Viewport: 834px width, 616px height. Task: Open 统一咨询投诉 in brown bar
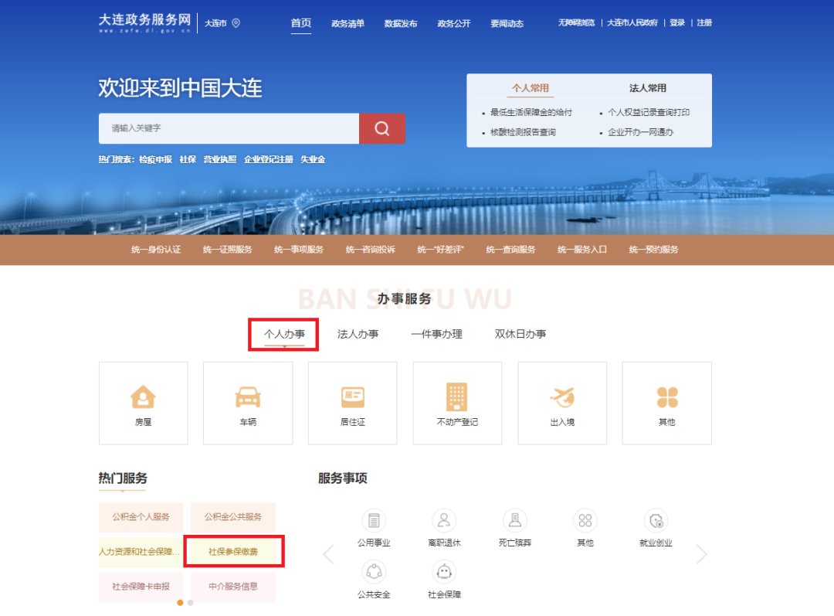[370, 249]
